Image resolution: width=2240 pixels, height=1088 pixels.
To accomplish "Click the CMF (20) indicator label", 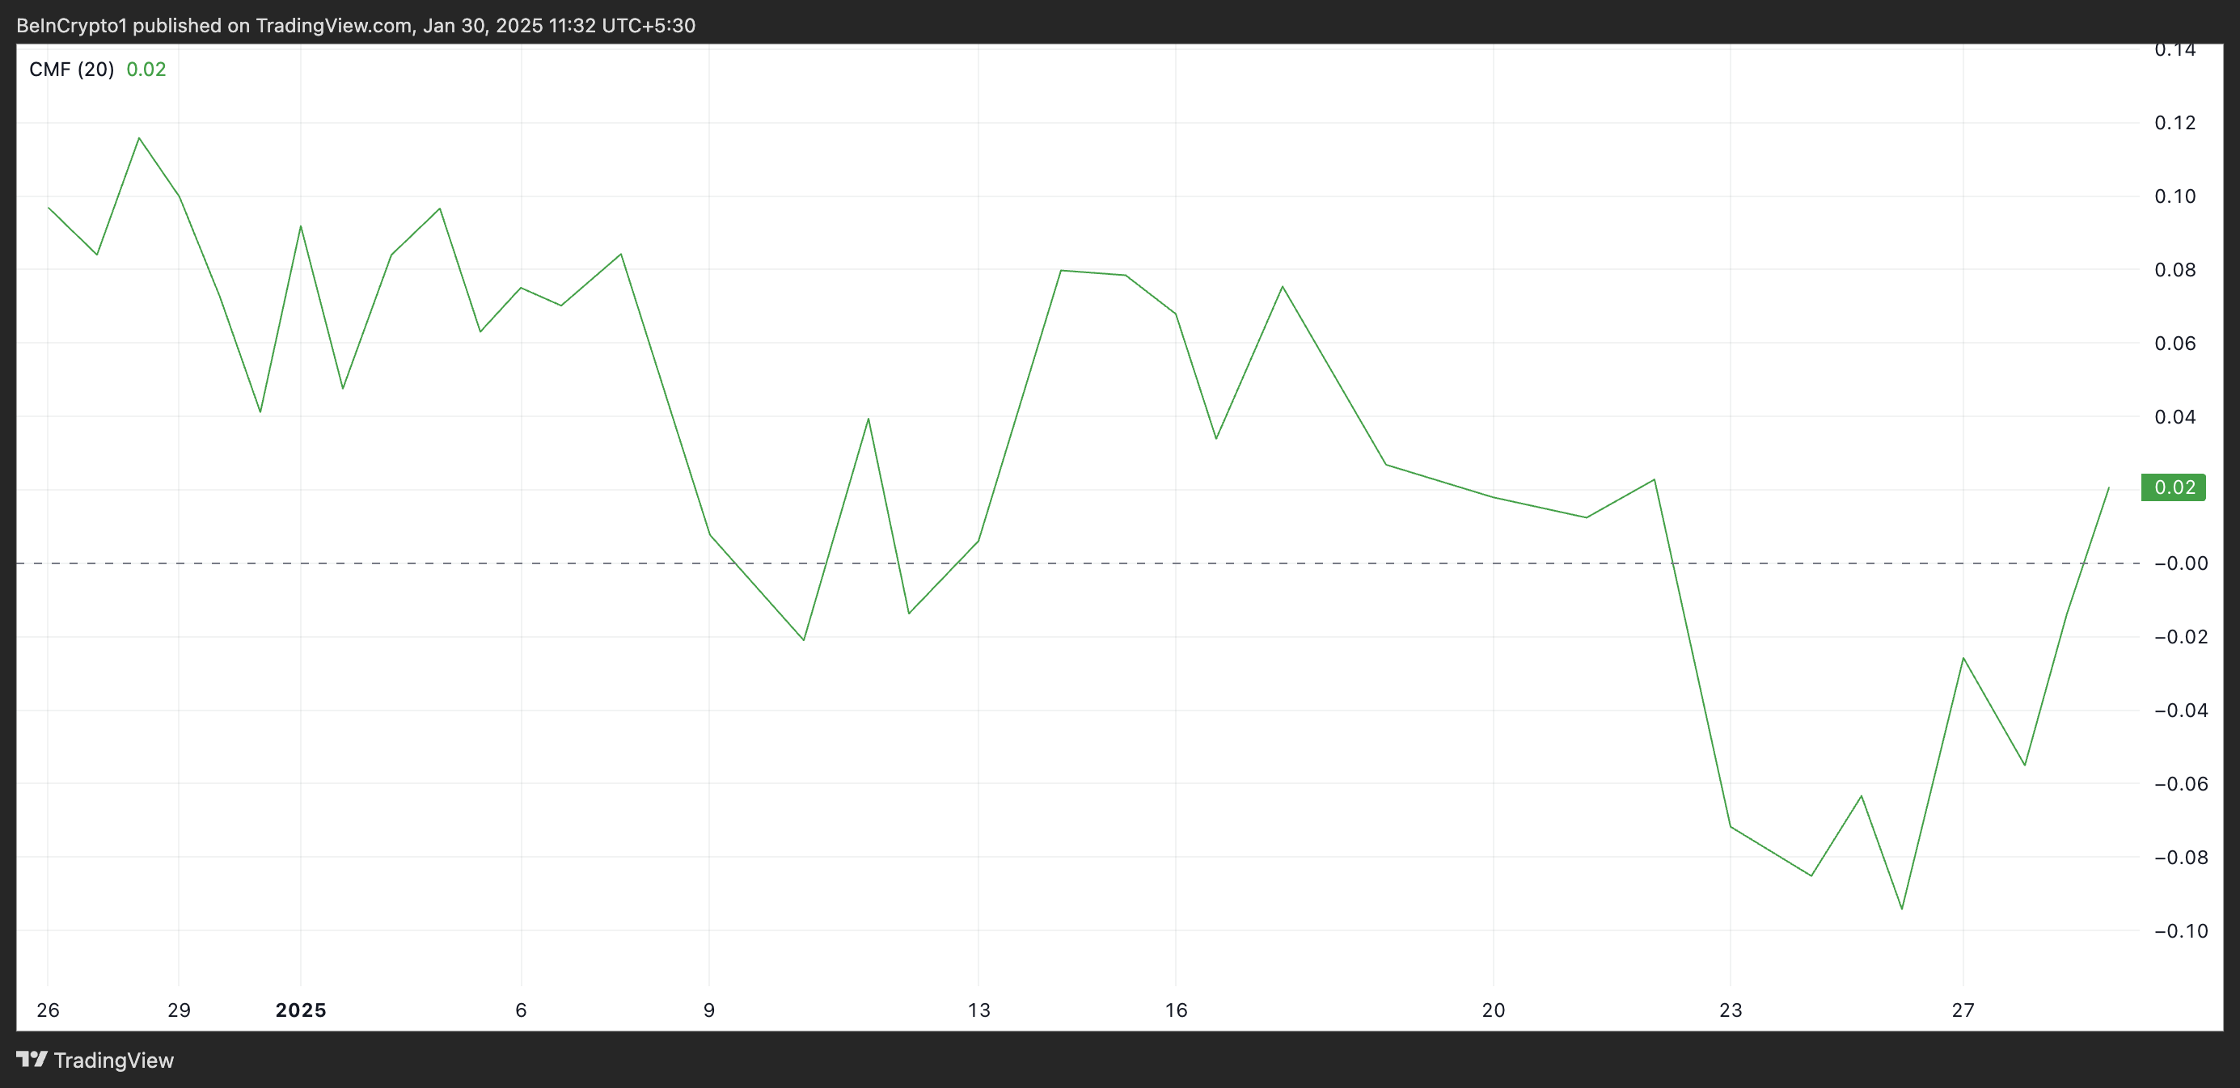I will coord(71,70).
